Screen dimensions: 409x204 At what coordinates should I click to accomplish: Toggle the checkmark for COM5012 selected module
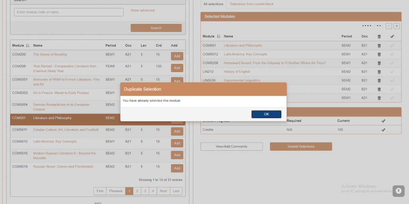(x=392, y=54)
